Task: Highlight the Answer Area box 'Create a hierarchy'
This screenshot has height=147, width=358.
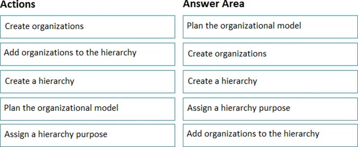Action: (x=270, y=81)
